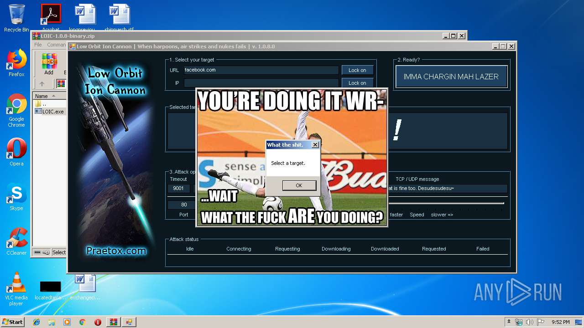Close the 'What the shit.' message box
The height and width of the screenshot is (328, 584).
tap(315, 145)
